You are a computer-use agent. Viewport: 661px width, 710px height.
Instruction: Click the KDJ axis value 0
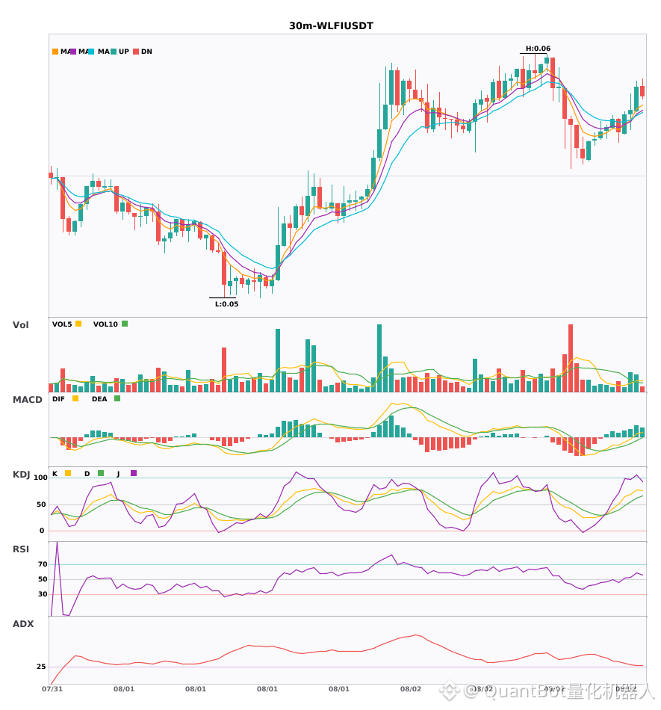point(42,531)
